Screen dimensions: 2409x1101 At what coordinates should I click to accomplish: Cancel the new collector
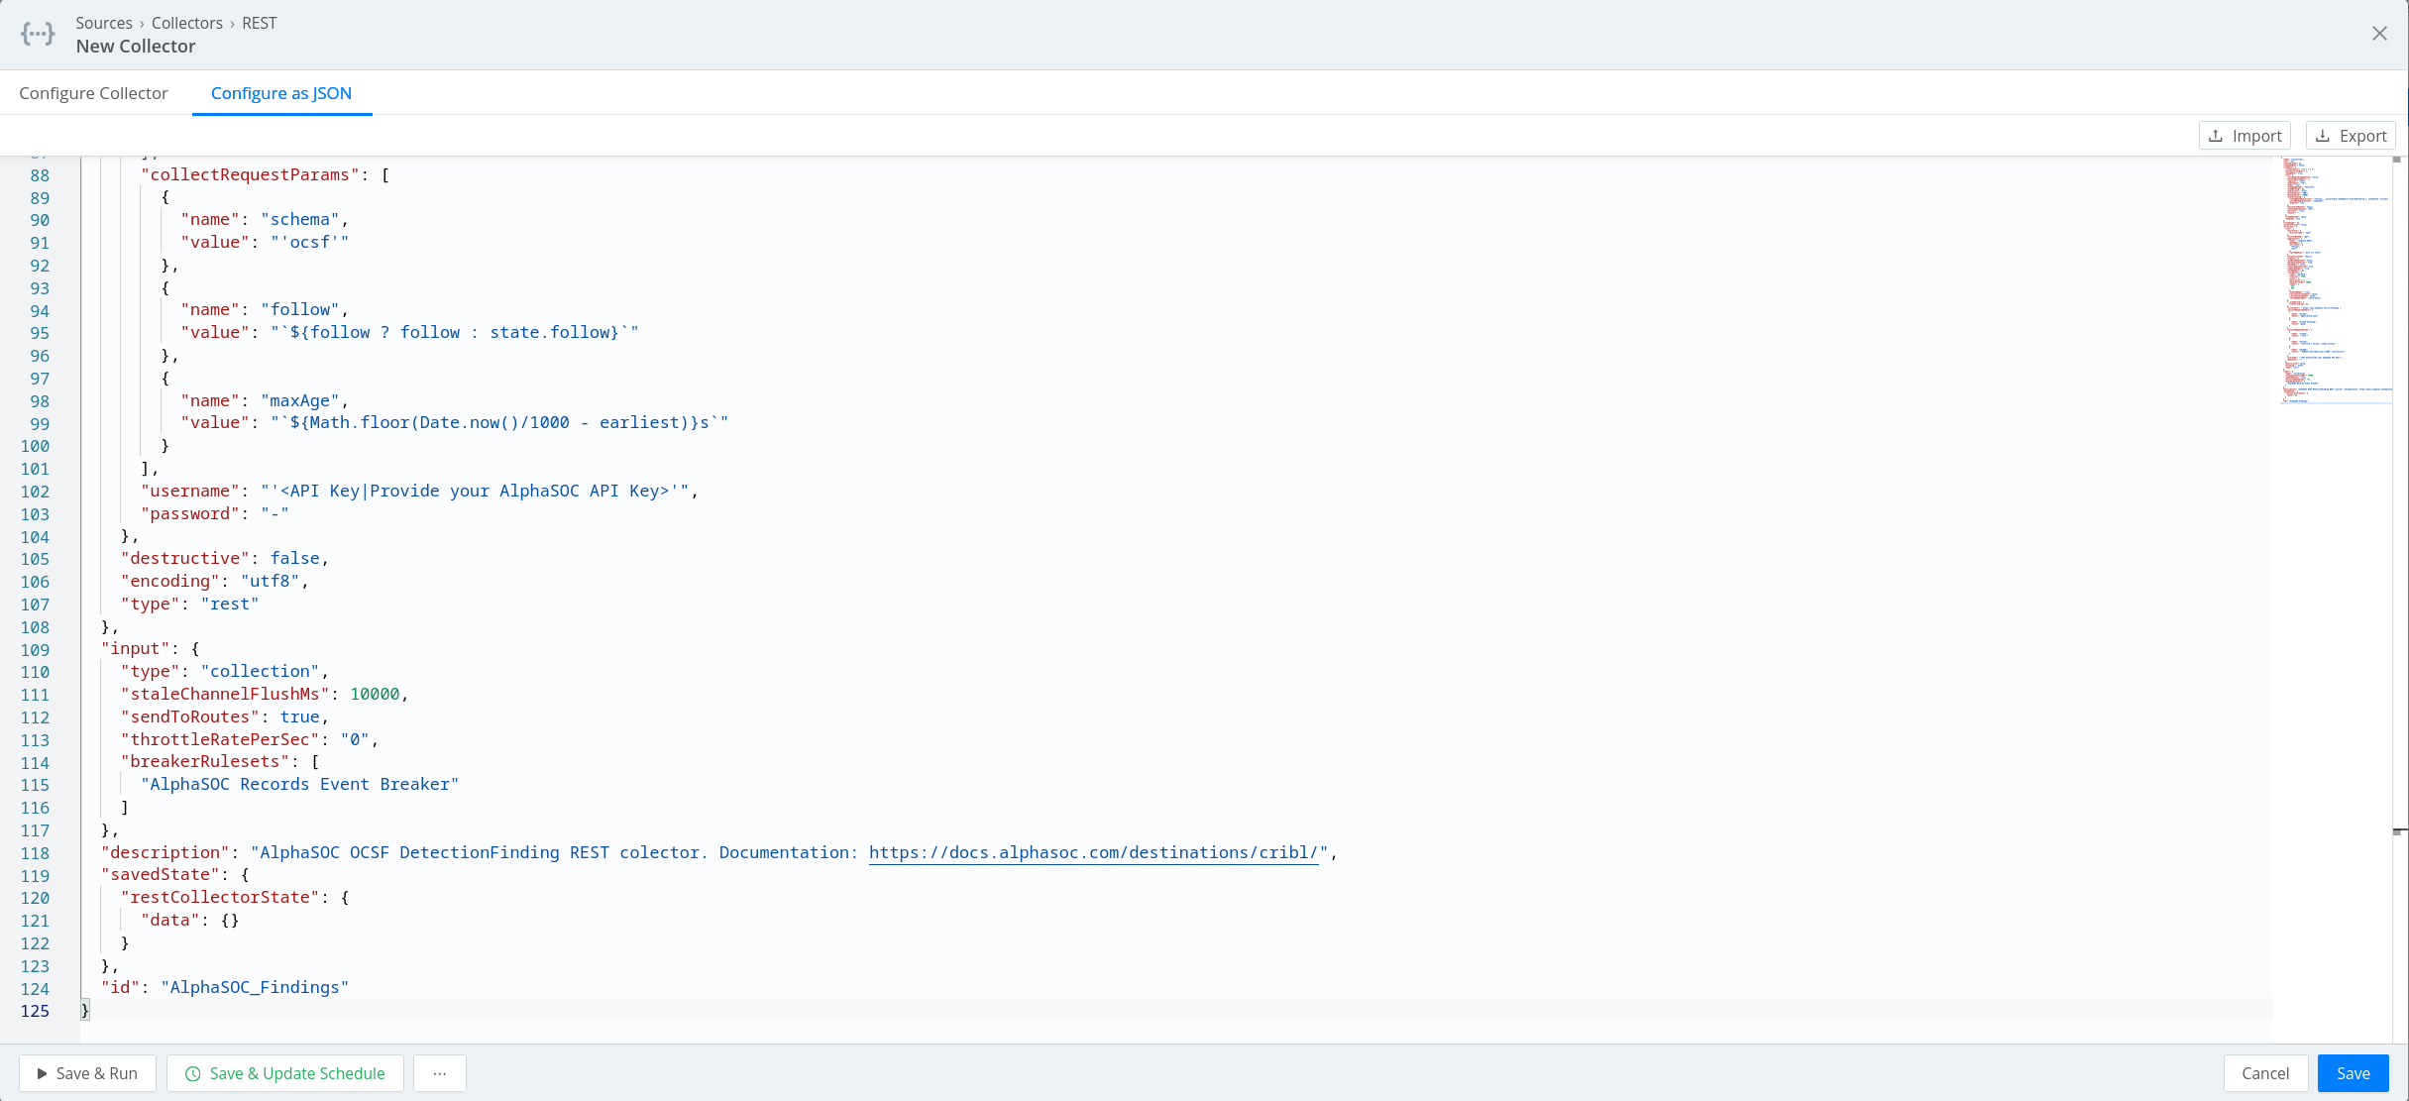tap(2265, 1073)
